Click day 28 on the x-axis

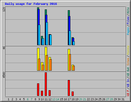pos(111,99)
